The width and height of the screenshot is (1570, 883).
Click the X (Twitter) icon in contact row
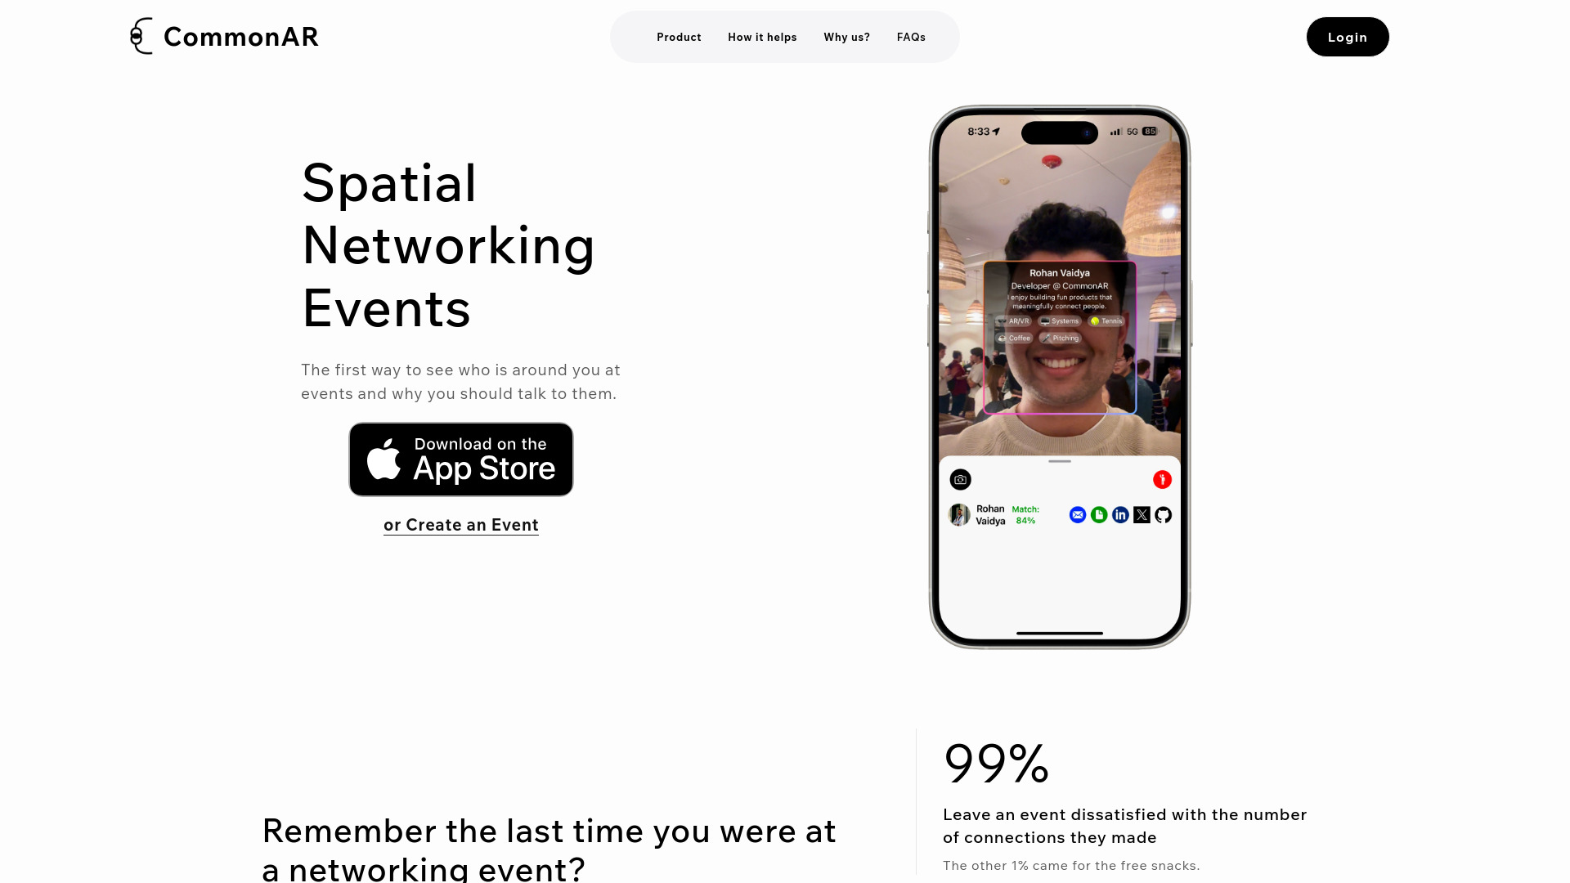click(x=1141, y=514)
